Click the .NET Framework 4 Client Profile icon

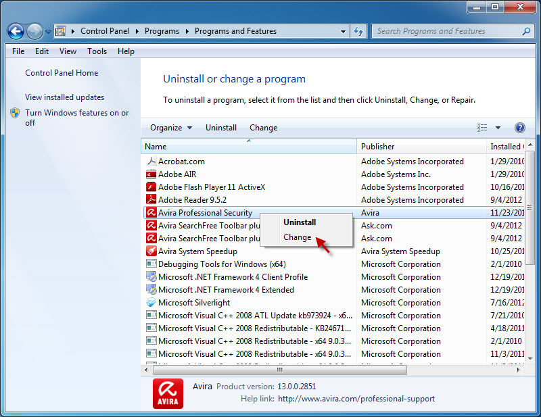point(151,276)
